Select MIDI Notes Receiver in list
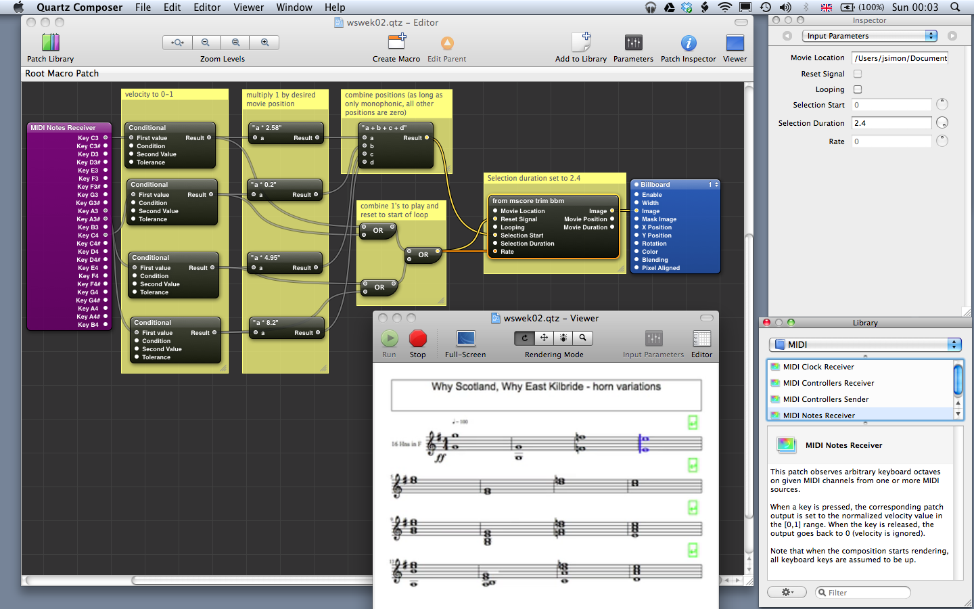974x609 pixels. (x=860, y=414)
